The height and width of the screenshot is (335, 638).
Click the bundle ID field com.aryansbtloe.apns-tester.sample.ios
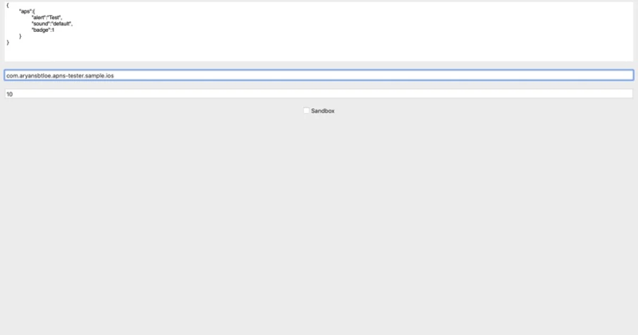click(319, 76)
